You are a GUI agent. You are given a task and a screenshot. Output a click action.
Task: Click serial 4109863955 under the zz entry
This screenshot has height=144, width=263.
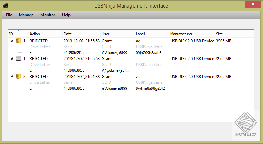tap(74, 88)
